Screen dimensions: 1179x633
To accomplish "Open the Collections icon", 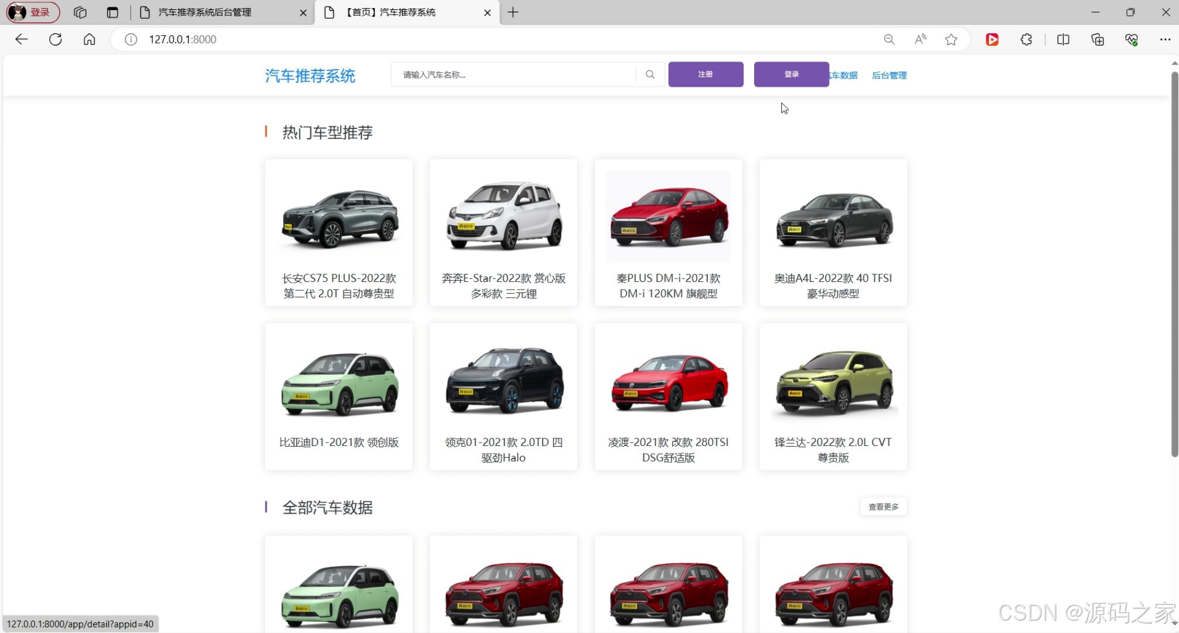I will pos(1098,39).
